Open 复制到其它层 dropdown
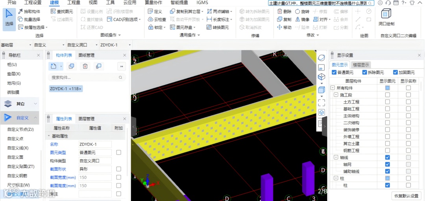 (x=187, y=11)
